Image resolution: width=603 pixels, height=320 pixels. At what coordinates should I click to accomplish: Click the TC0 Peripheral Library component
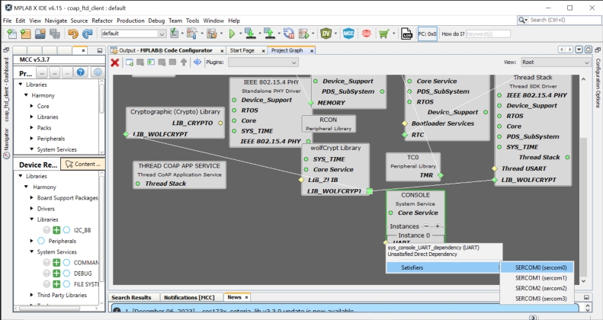coord(413,167)
